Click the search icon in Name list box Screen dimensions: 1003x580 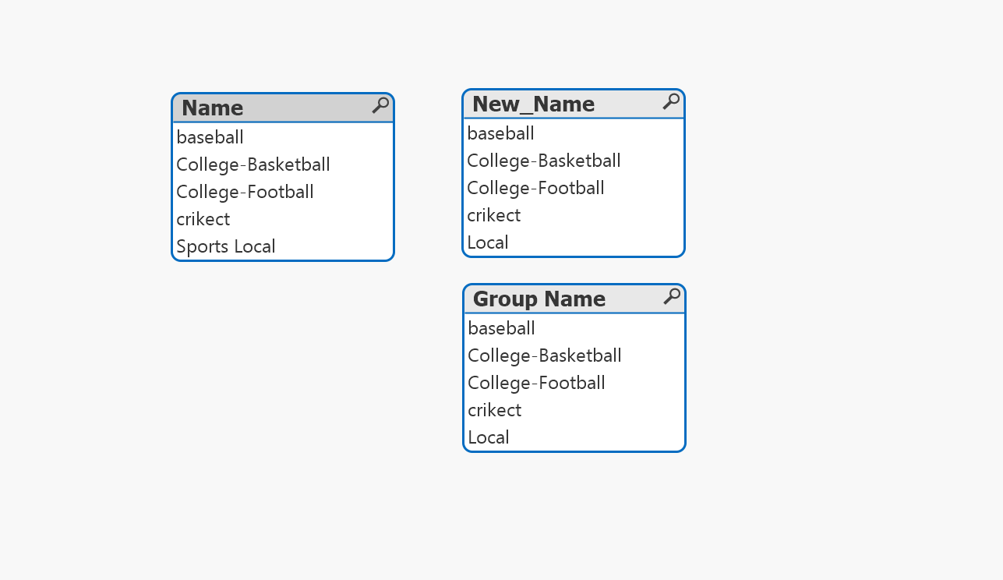[x=380, y=105]
